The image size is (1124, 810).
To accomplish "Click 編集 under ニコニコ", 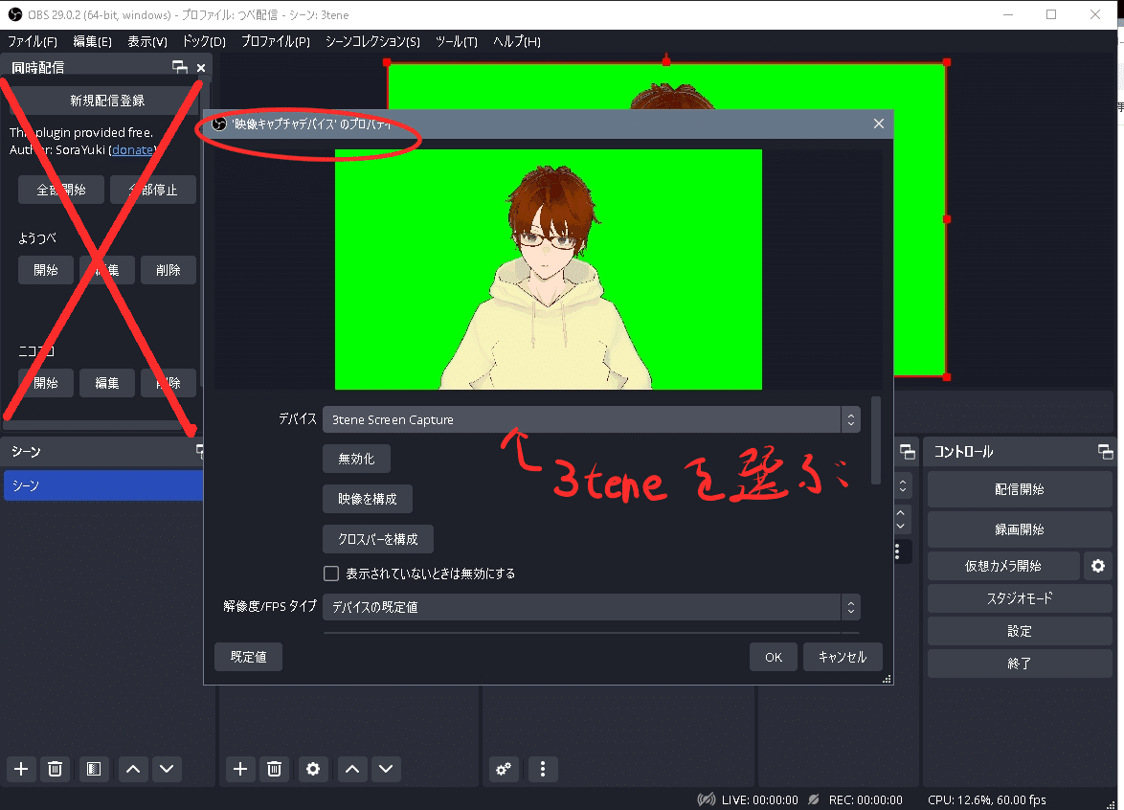I will 107,384.
